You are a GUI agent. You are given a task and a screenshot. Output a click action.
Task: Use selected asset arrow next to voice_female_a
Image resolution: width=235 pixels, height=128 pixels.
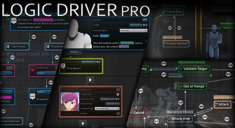tap(97, 62)
